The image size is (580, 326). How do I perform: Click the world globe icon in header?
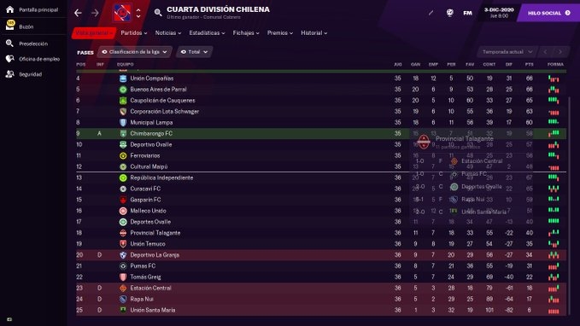[x=450, y=13]
